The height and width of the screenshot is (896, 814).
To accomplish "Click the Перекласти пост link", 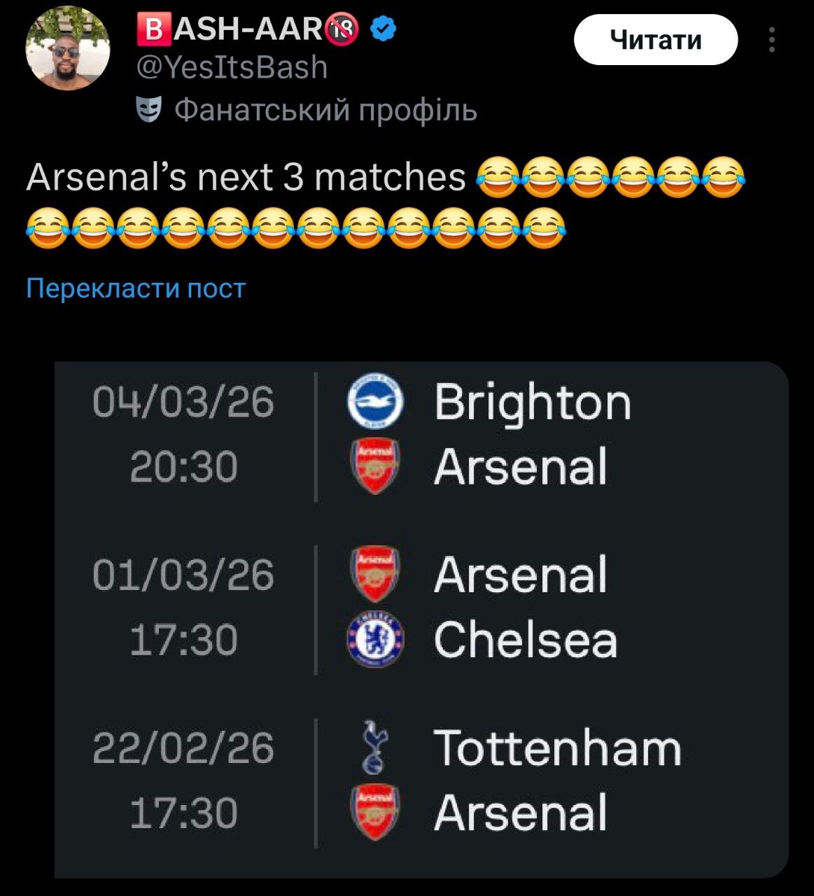I will [136, 288].
